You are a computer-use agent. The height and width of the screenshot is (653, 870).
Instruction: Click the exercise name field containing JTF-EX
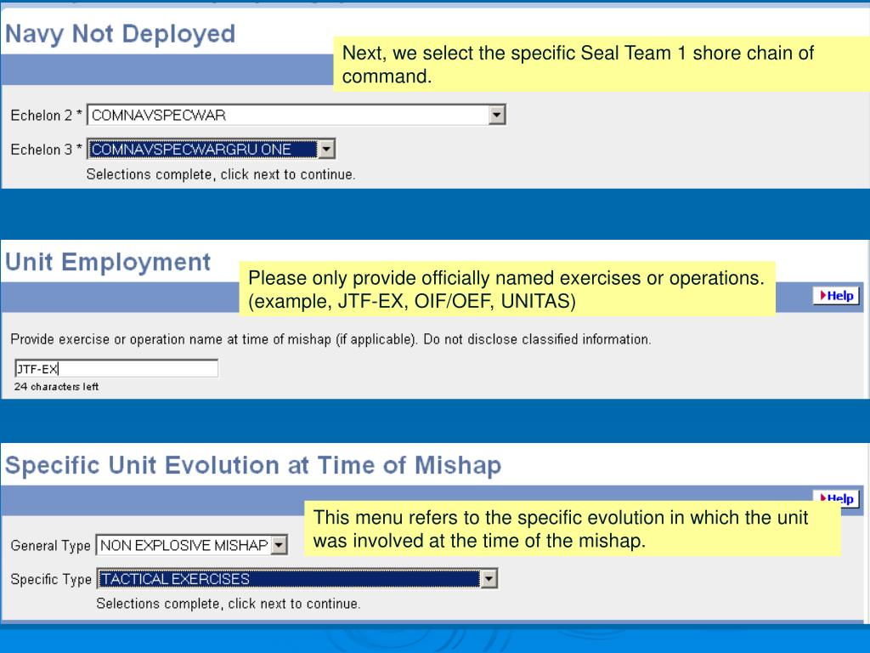[116, 369]
